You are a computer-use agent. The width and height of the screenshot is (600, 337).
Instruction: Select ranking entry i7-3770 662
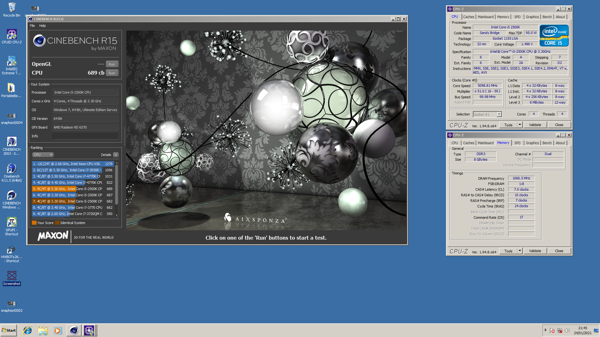click(72, 208)
